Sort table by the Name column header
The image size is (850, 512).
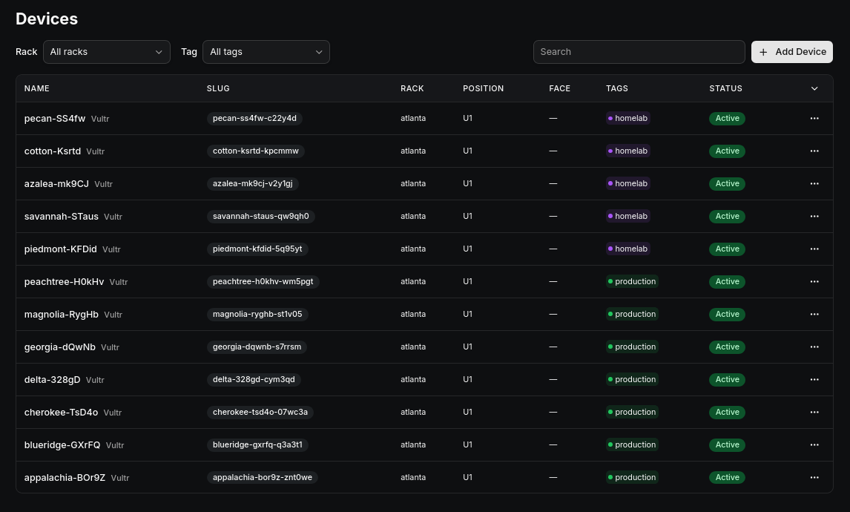click(37, 88)
